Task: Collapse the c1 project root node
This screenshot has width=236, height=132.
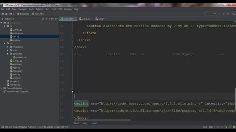Action: tap(1, 23)
